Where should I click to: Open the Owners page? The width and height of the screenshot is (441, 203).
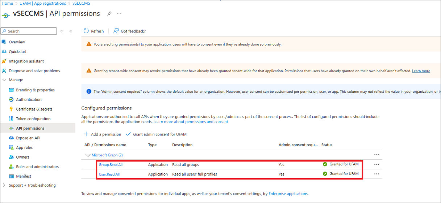tap(22, 157)
